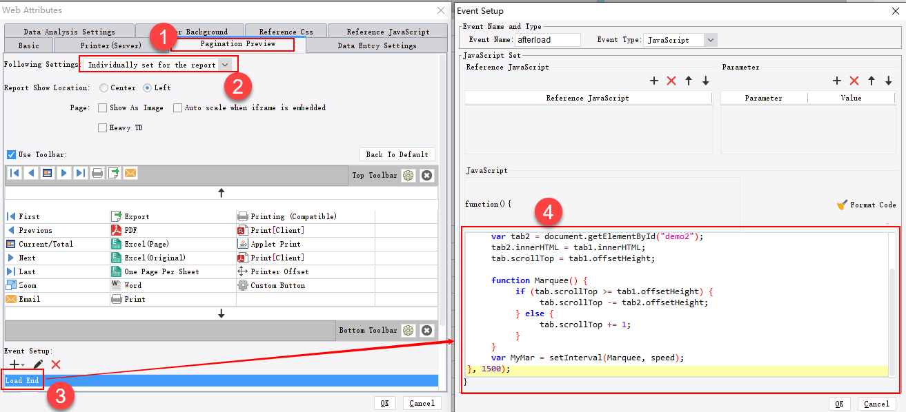Open the Event Type dropdown showing JavaScript
Screen dimensions: 906x412
click(711, 39)
